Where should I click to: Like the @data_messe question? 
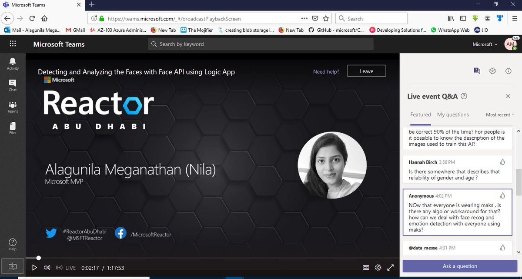503,248
